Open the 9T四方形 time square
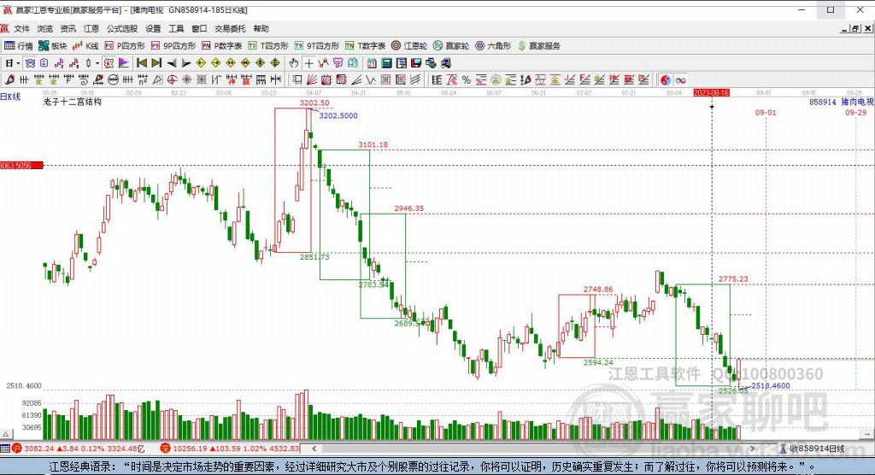The width and height of the screenshot is (875, 475). (x=316, y=46)
